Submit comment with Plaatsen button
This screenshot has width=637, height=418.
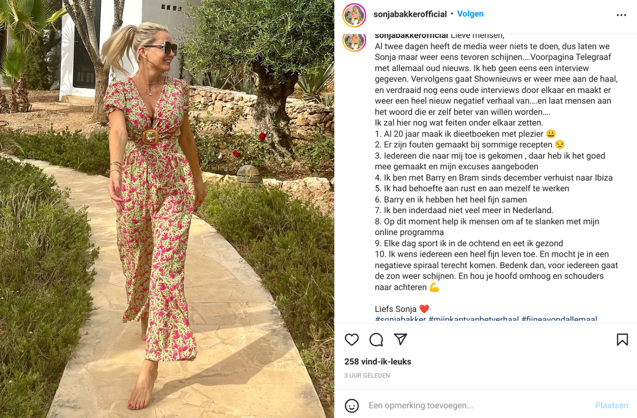611,405
